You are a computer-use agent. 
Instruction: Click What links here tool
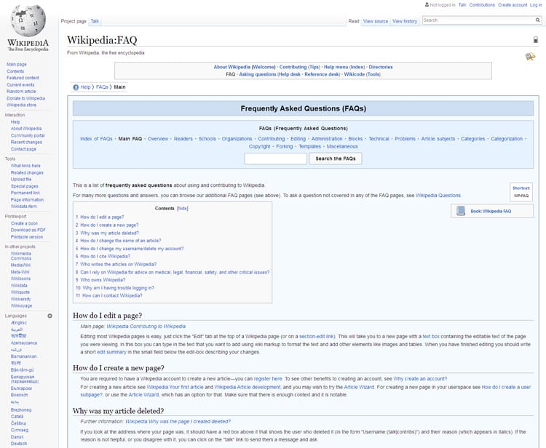coord(25,166)
